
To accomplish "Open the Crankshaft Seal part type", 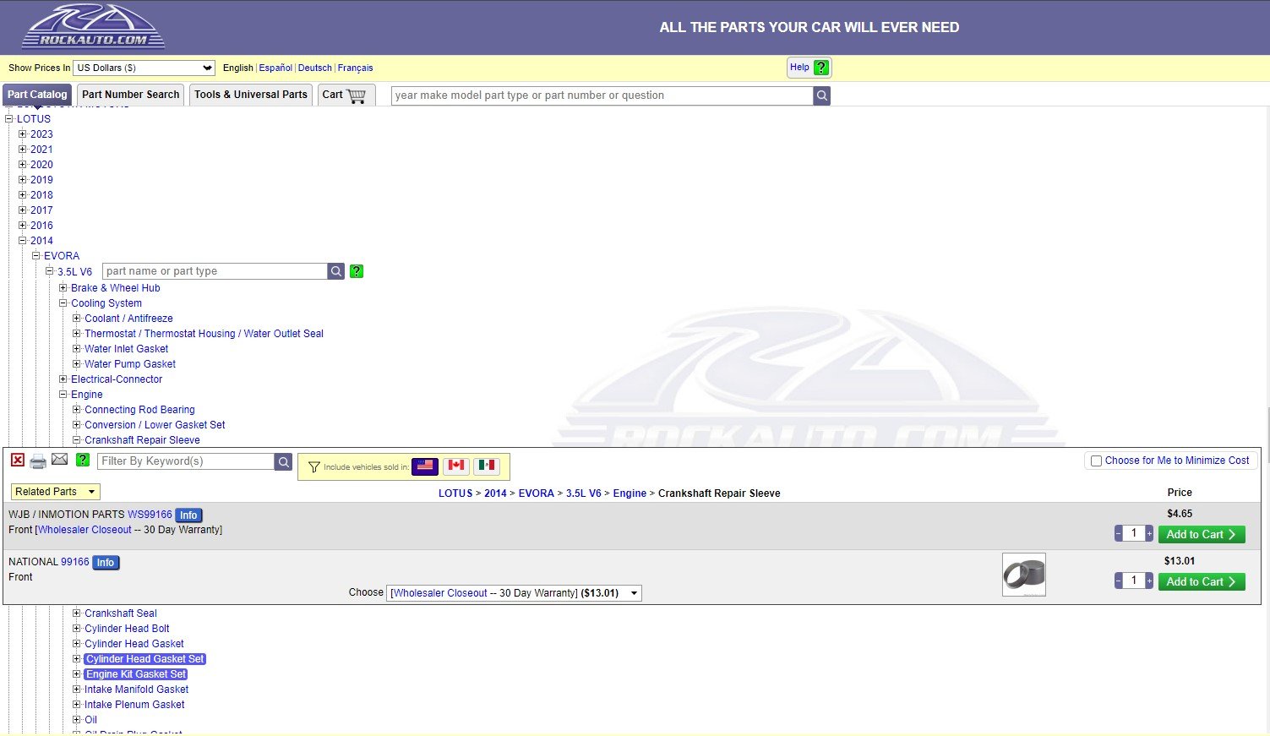I will tap(121, 613).
